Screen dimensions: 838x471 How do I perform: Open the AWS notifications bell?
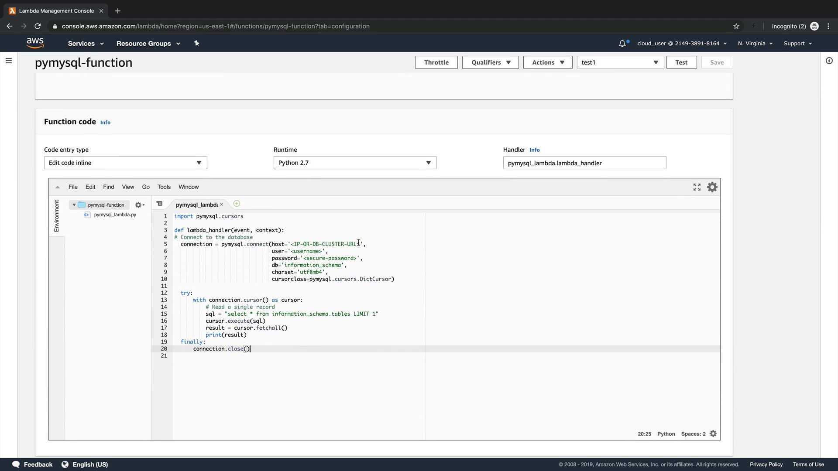pyautogui.click(x=622, y=44)
